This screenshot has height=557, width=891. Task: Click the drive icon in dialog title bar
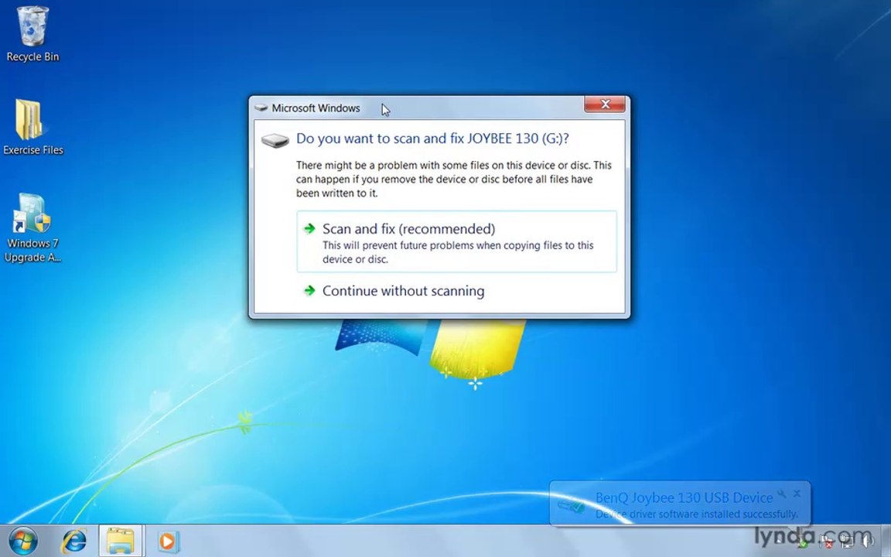tap(261, 108)
